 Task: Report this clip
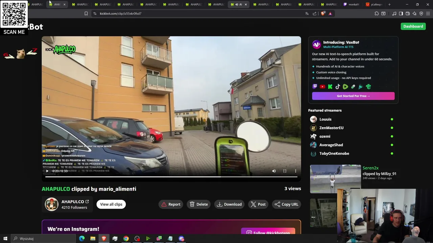click(171, 204)
